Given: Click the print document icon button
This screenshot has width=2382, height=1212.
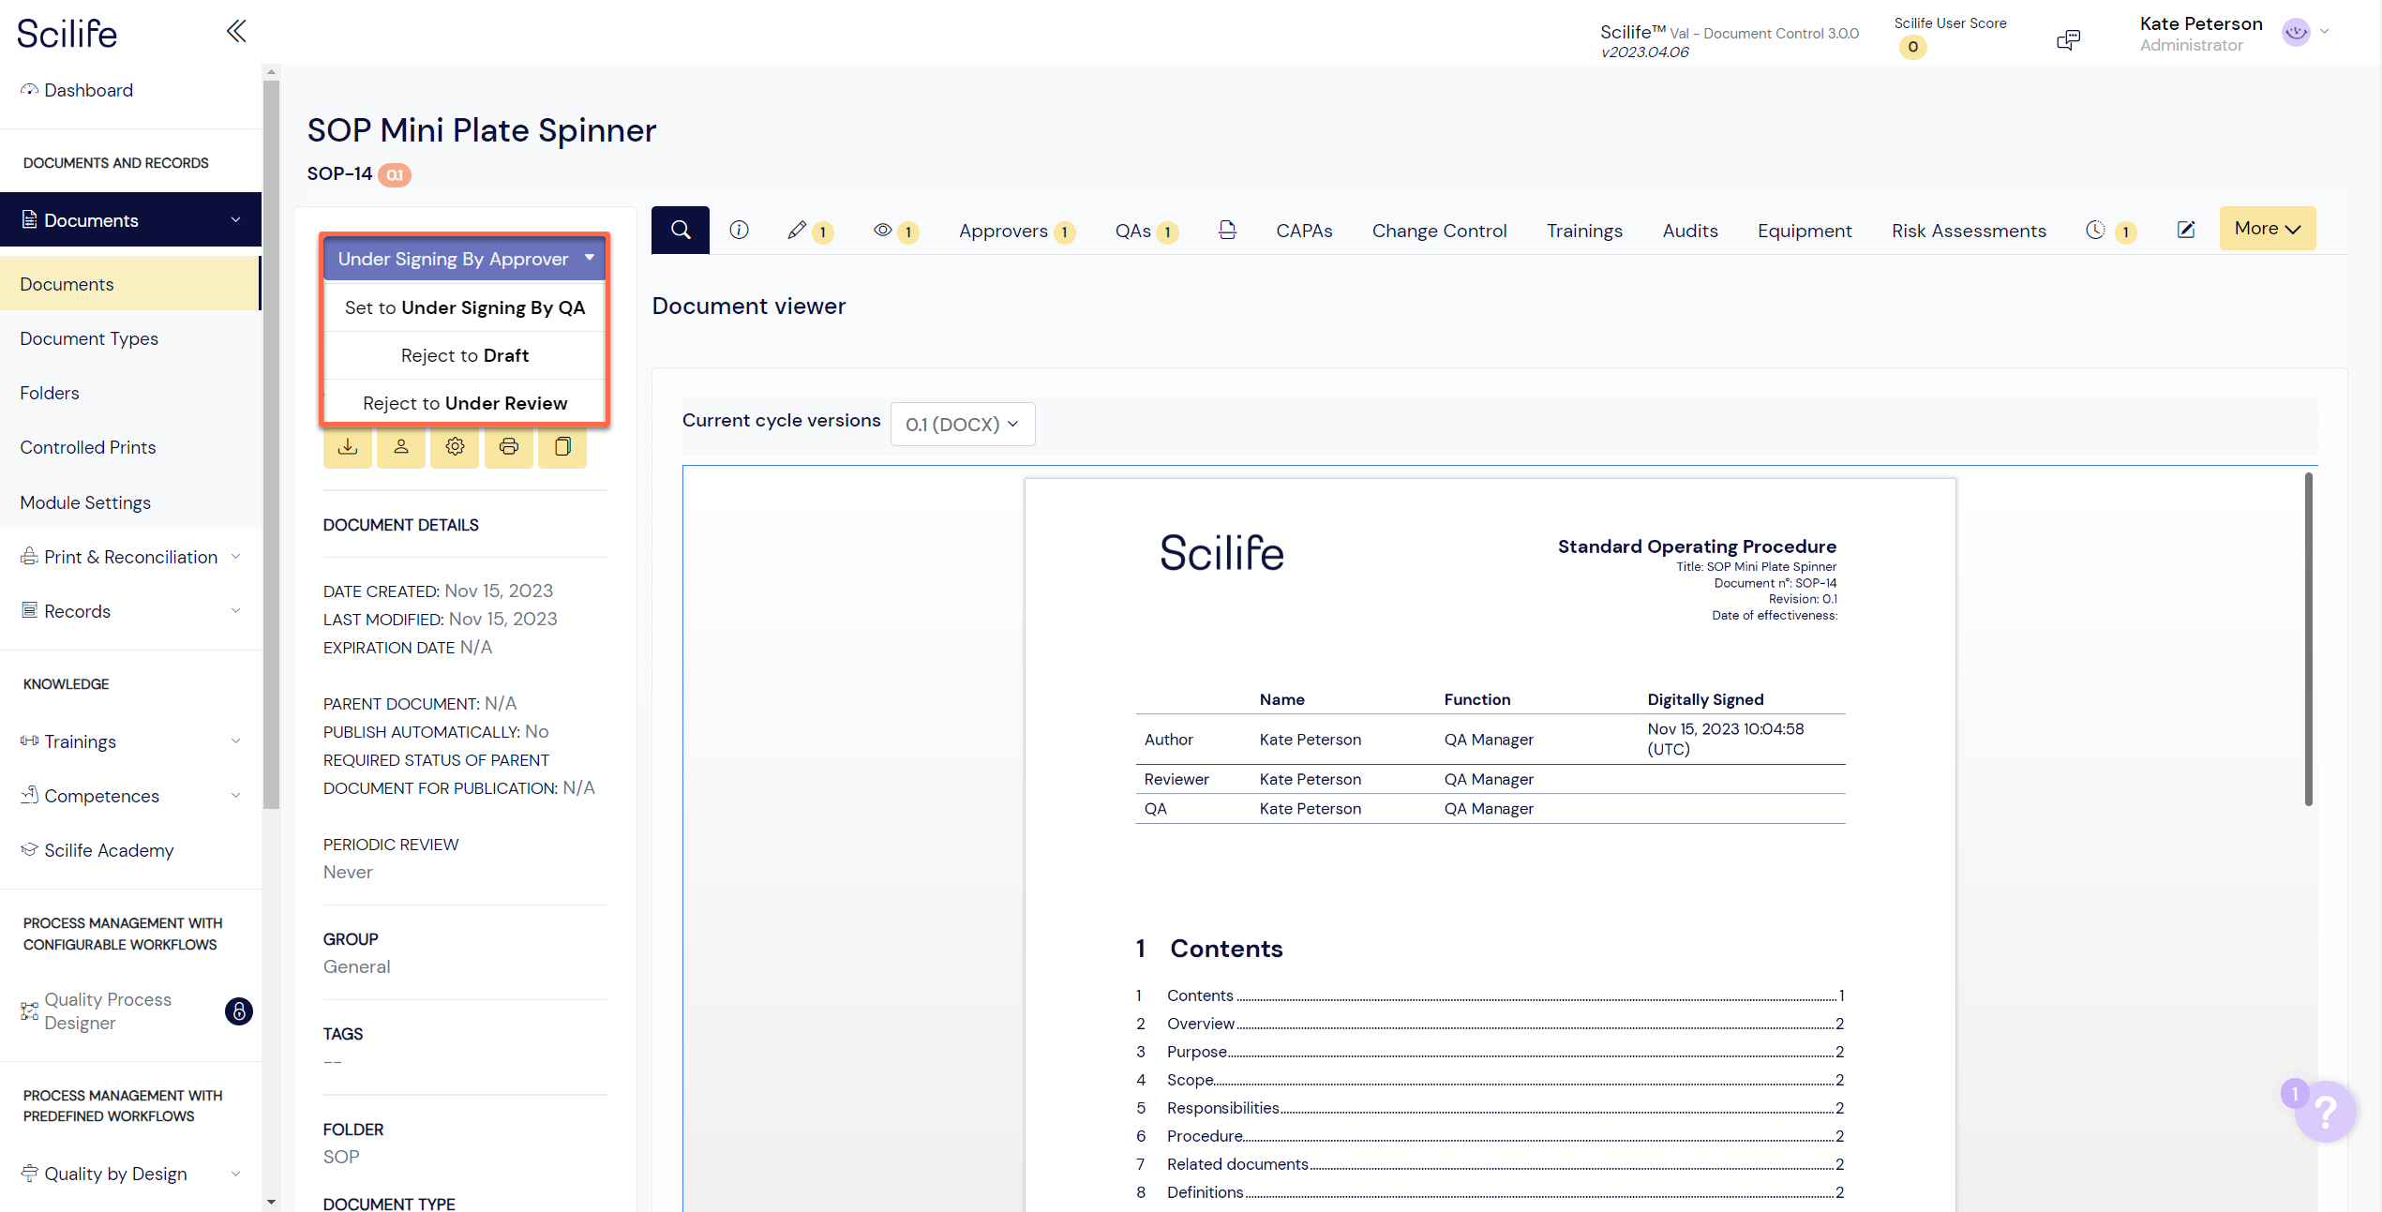Looking at the screenshot, I should tap(509, 446).
